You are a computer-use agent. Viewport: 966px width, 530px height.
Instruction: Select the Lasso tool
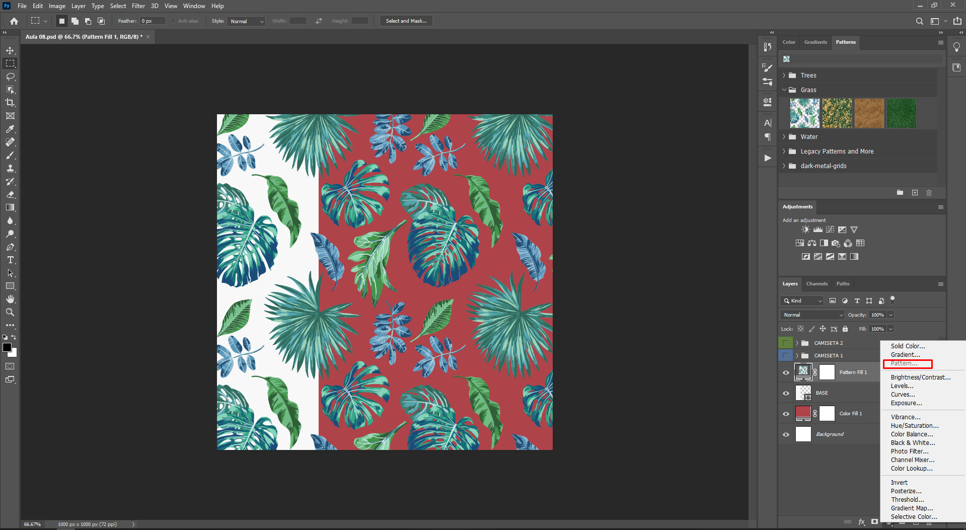(x=10, y=77)
